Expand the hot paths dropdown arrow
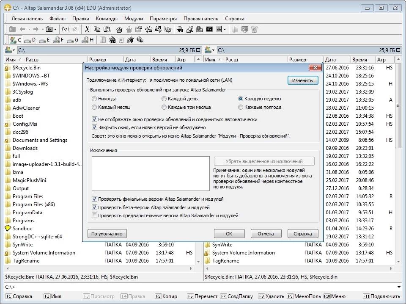 click(55, 29)
